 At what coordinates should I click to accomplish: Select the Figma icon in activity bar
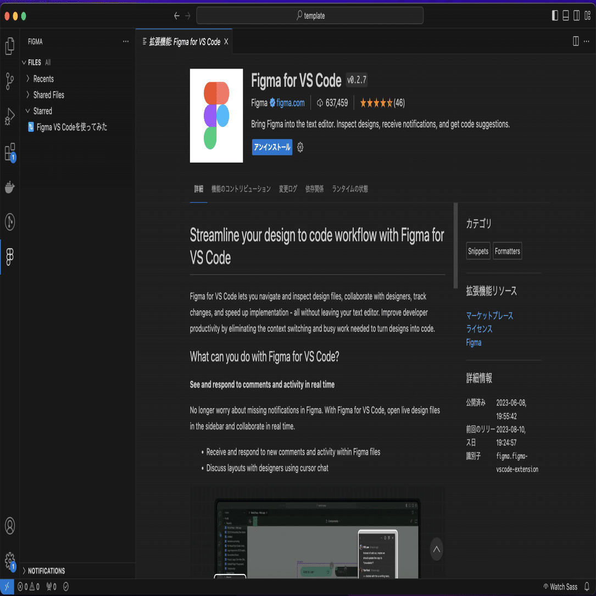click(10, 257)
